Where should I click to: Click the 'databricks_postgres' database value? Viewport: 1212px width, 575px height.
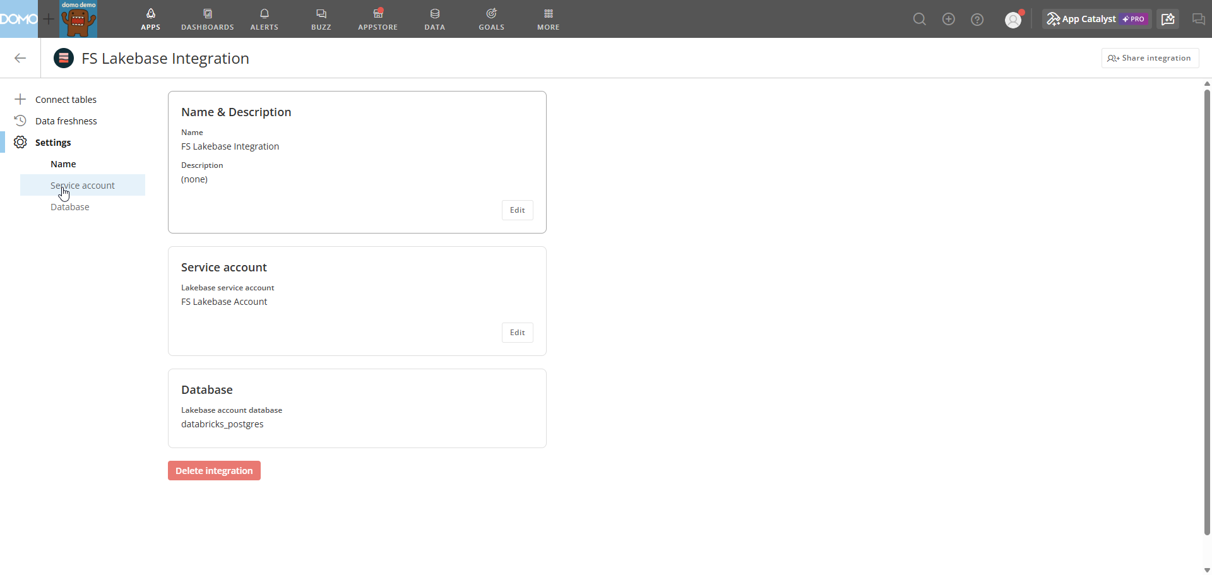click(222, 424)
